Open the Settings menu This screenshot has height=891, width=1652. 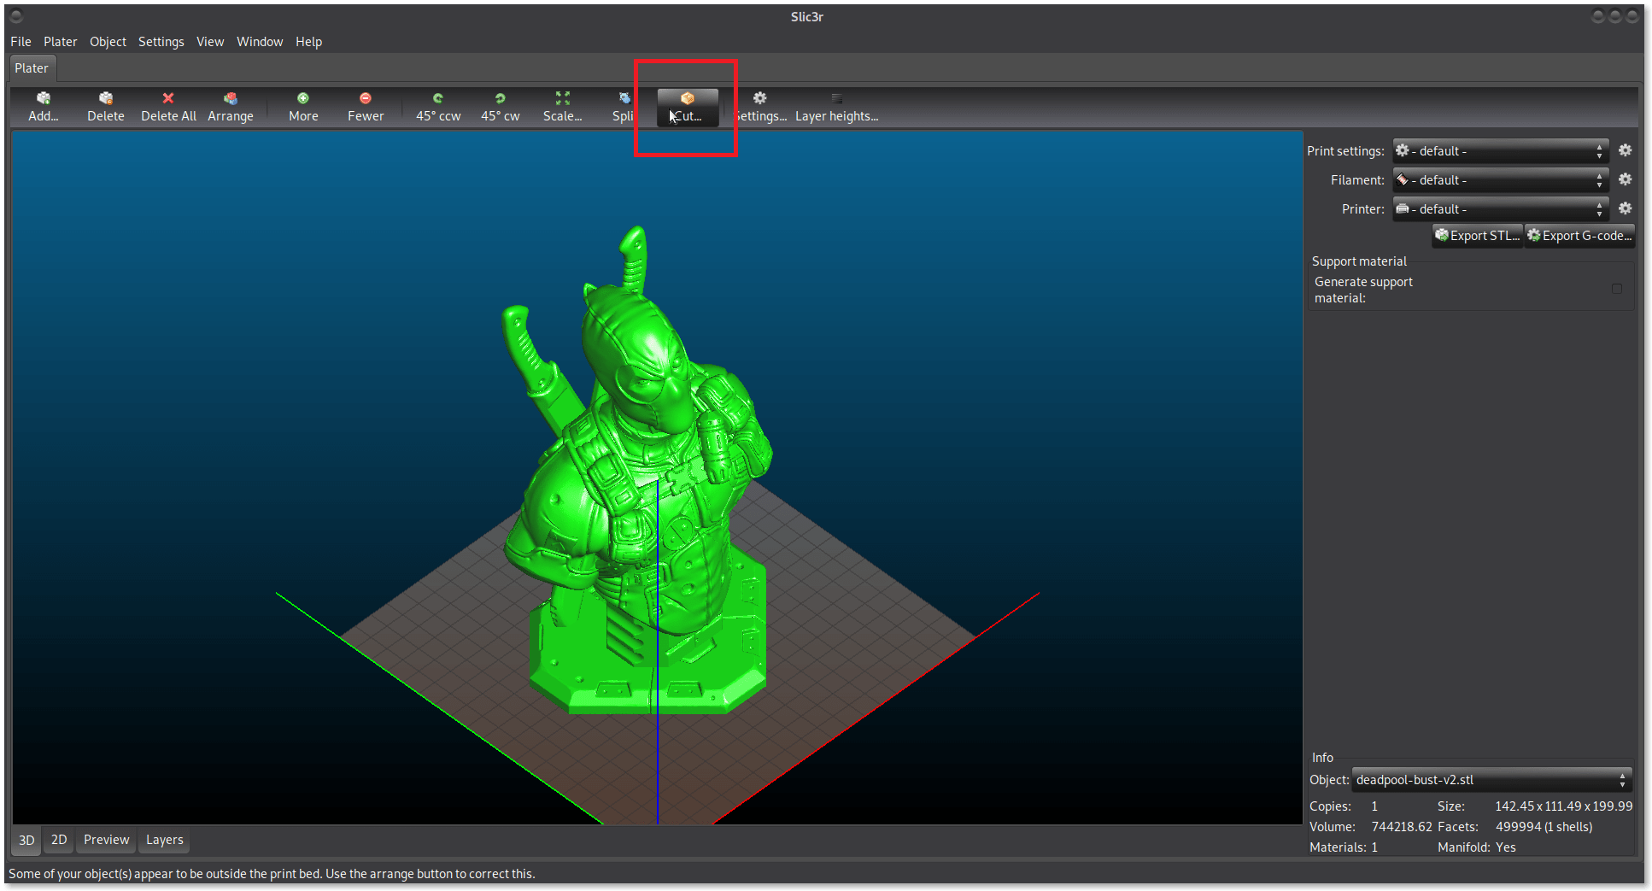coord(161,42)
